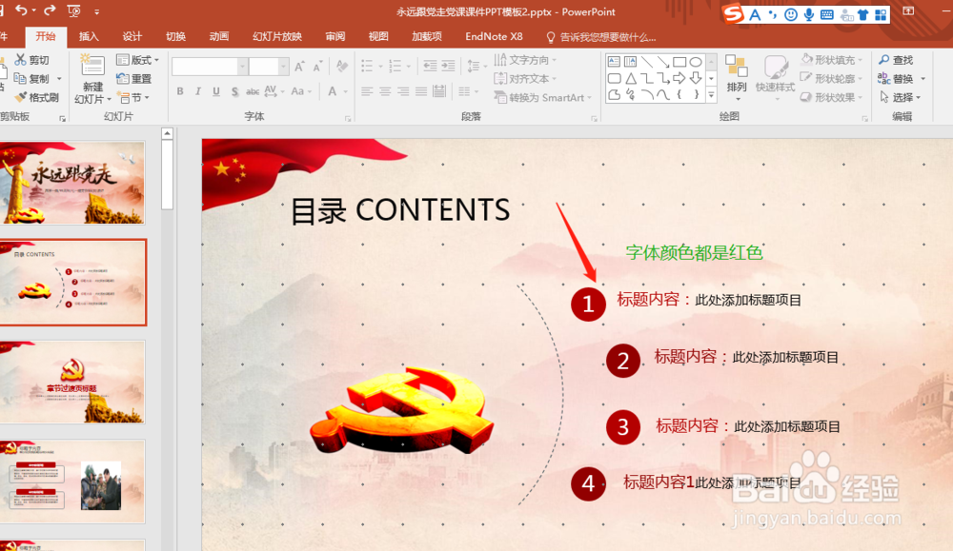This screenshot has height=551, width=953.
Task: Align text left in paragraph group
Action: 367,91
